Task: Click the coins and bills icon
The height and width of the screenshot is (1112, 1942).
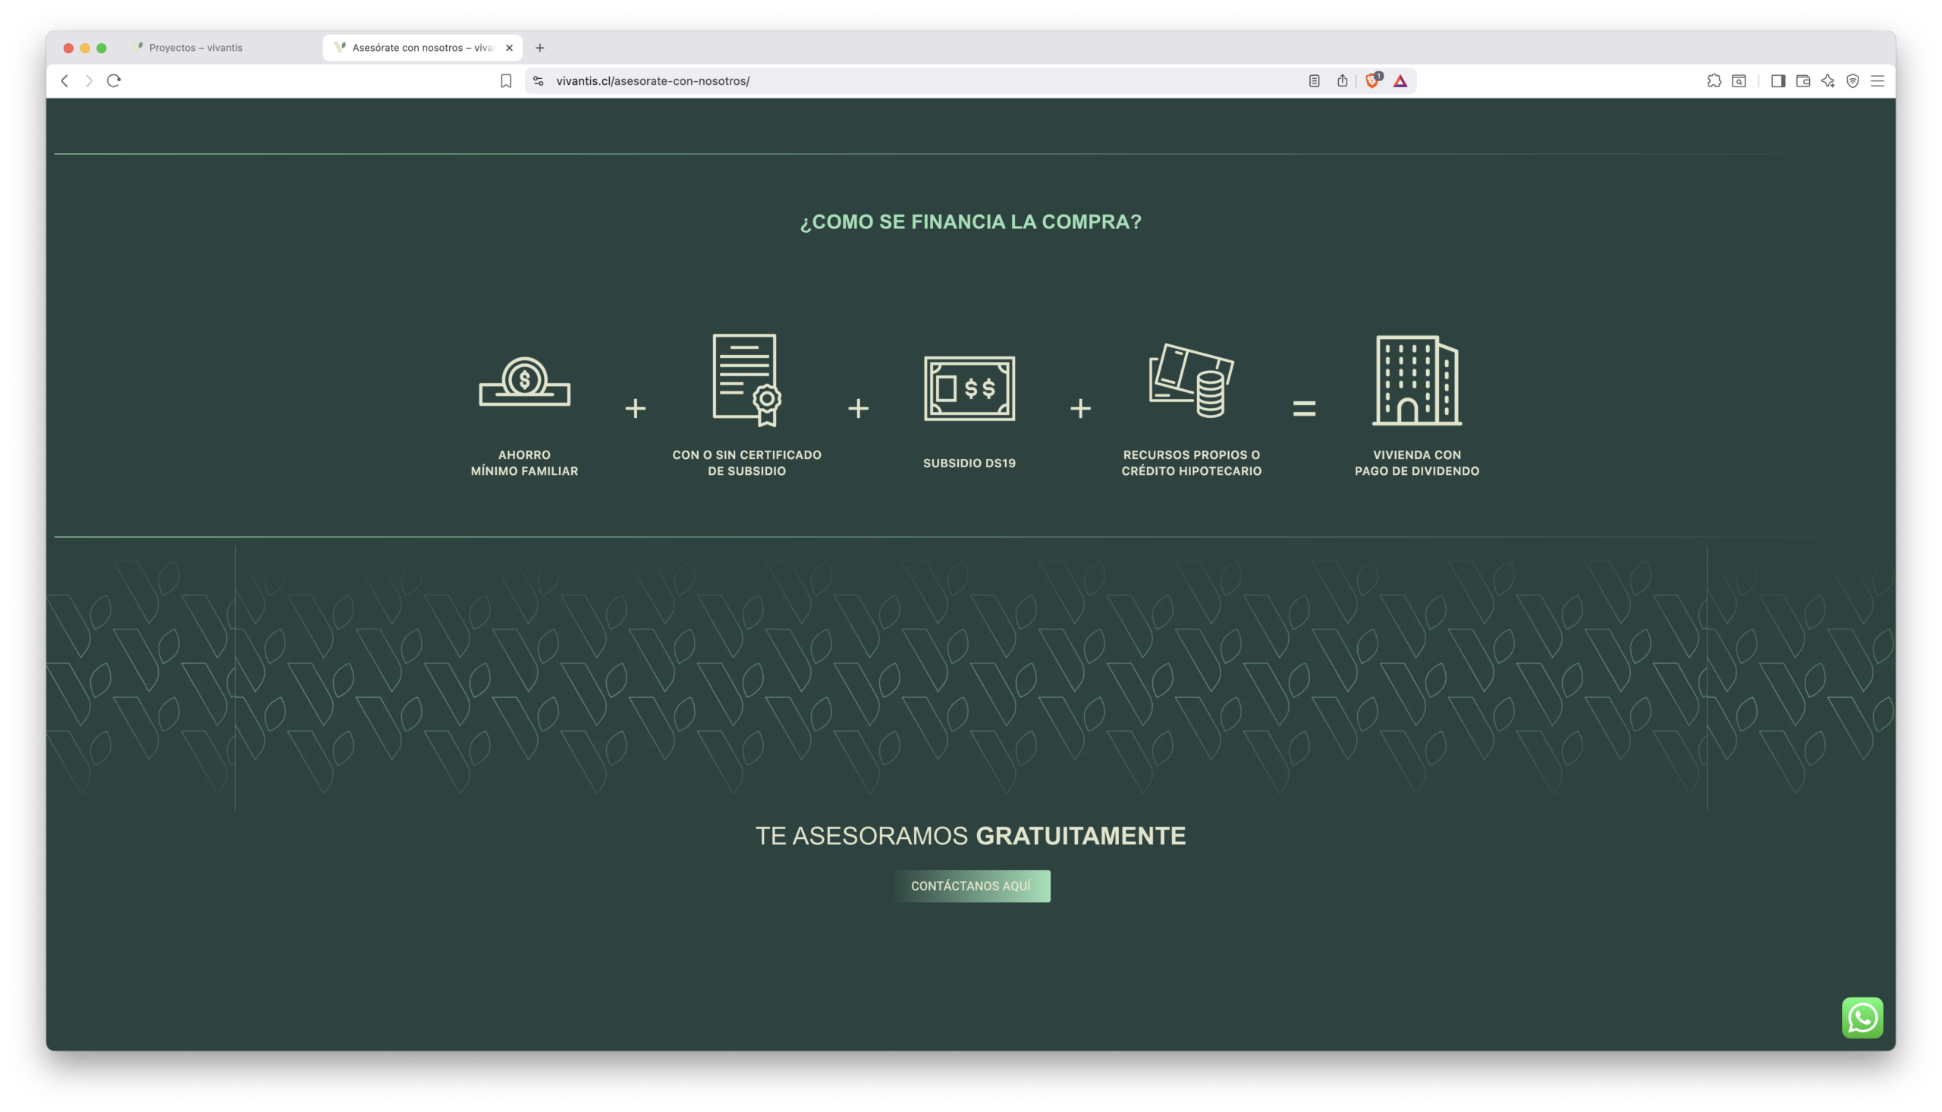Action: point(1191,381)
